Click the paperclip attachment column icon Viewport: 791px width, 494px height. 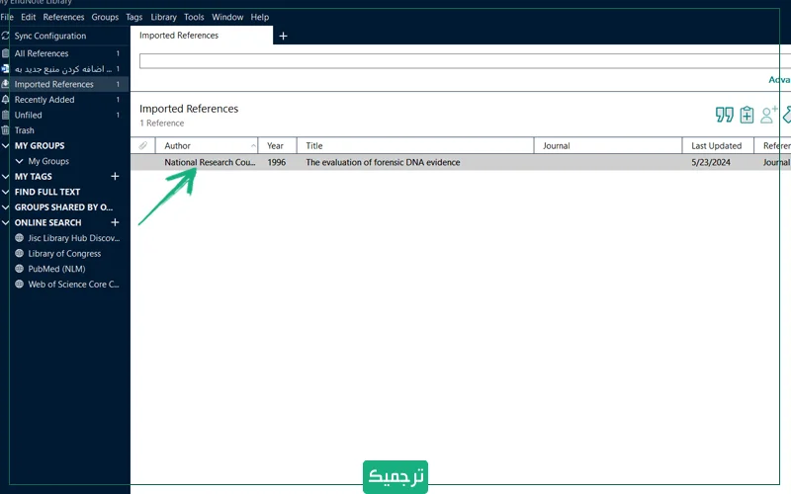pyautogui.click(x=143, y=146)
